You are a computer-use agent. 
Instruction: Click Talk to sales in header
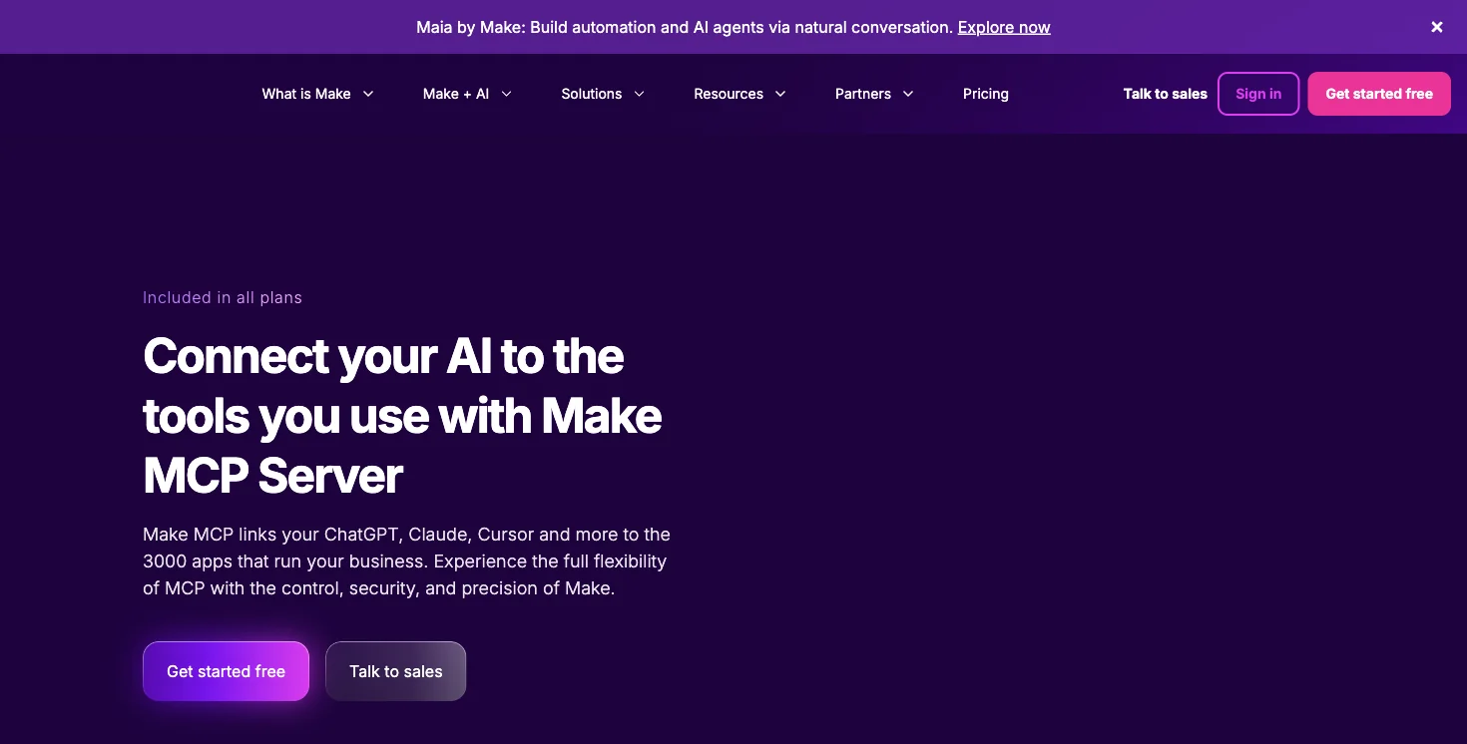[x=1165, y=94]
